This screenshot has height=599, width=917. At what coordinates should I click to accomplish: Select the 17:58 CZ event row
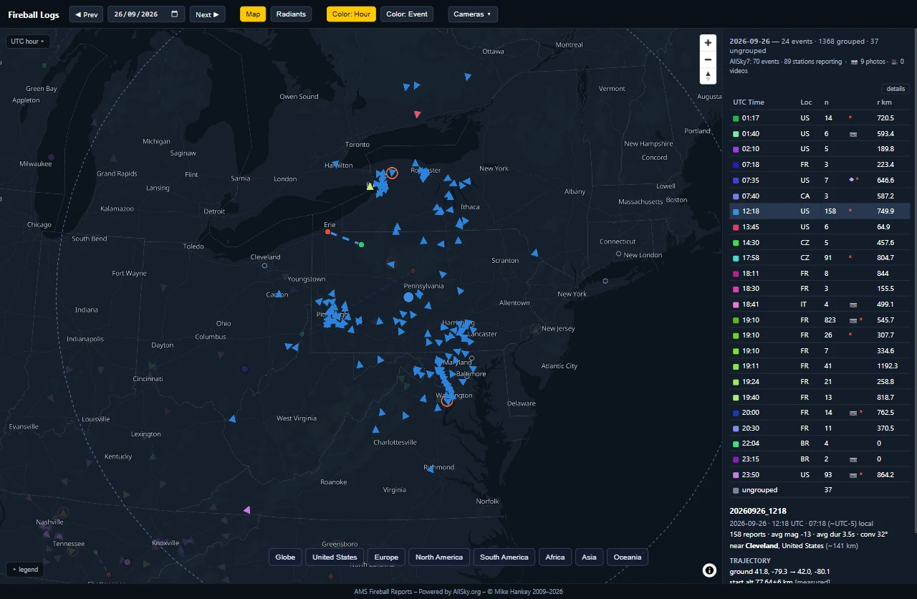(x=820, y=258)
